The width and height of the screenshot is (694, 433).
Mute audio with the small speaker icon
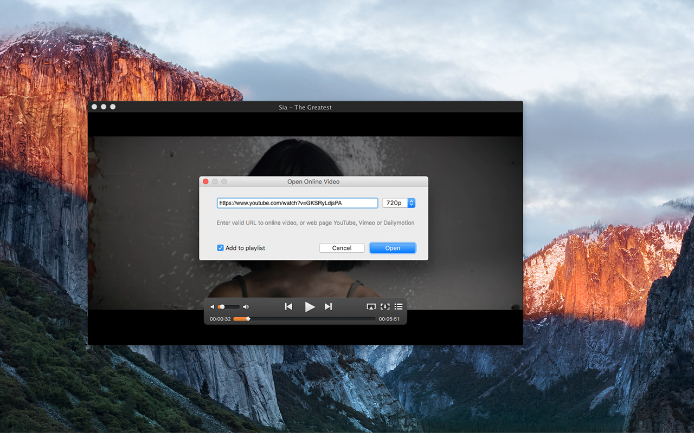pyautogui.click(x=213, y=307)
